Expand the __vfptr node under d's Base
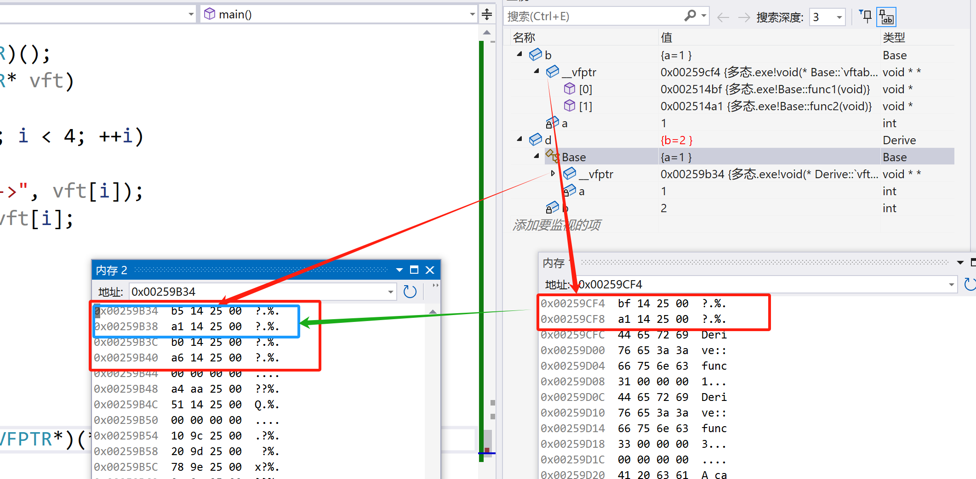 553,174
